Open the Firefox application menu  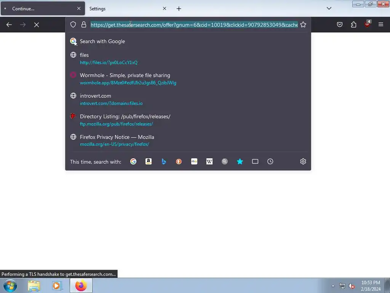coord(381,24)
